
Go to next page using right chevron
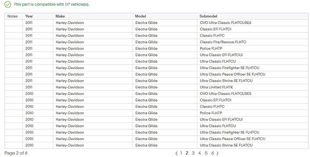click(217, 153)
